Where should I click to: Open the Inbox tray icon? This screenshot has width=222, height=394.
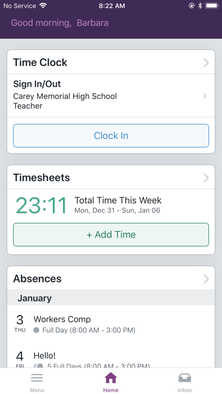coord(185,378)
